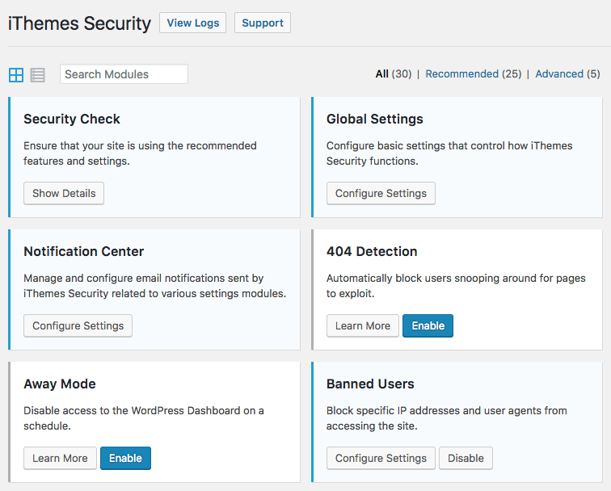Click the Away Mode module title

tap(60, 384)
